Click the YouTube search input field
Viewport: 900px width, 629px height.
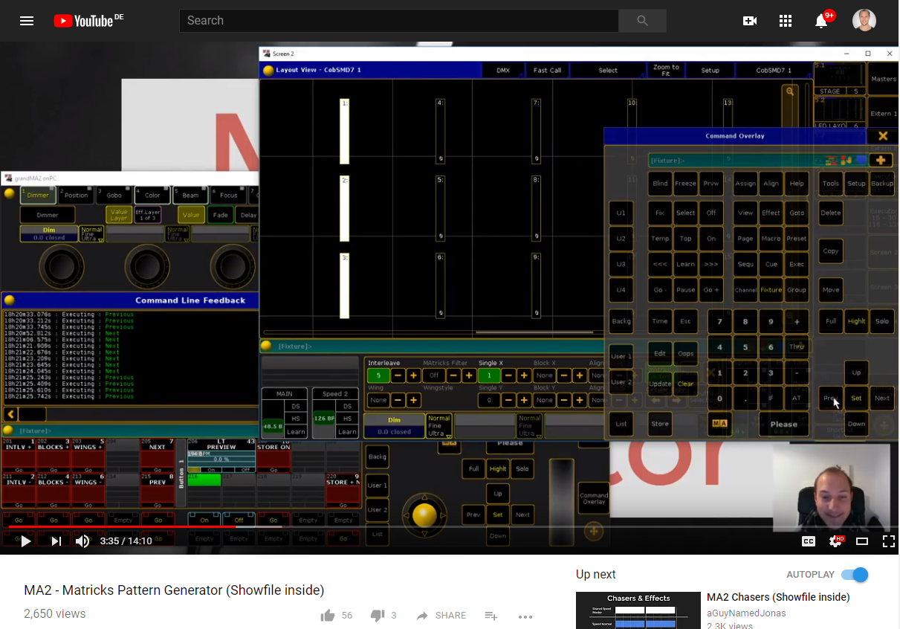pyautogui.click(x=398, y=21)
